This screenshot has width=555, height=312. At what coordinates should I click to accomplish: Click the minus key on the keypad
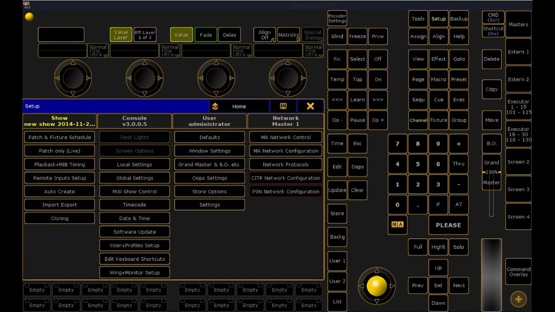pos(459,184)
